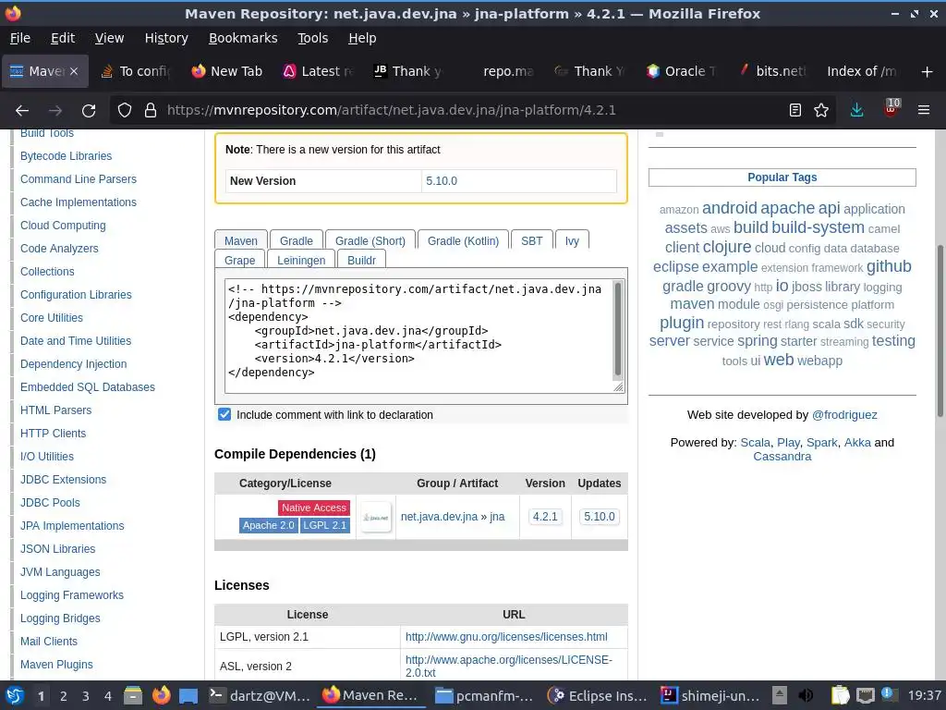
Task: Select the Gradle snippet tab
Action: 297,241
